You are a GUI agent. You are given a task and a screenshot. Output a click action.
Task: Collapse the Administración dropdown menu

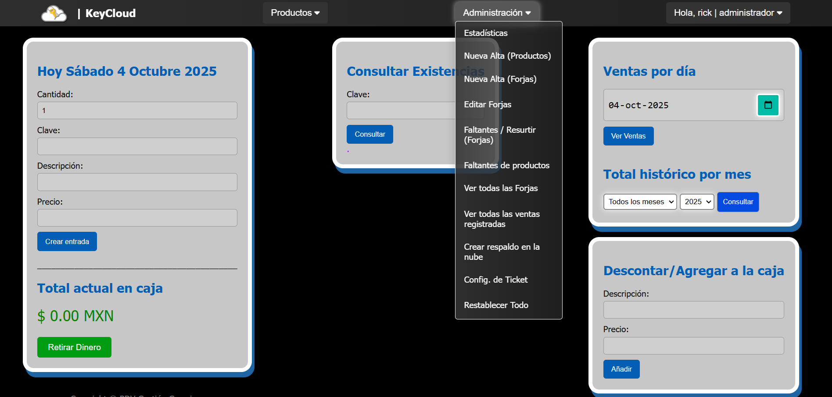[x=497, y=13]
